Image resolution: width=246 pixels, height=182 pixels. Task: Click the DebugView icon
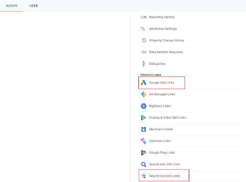pos(144,64)
